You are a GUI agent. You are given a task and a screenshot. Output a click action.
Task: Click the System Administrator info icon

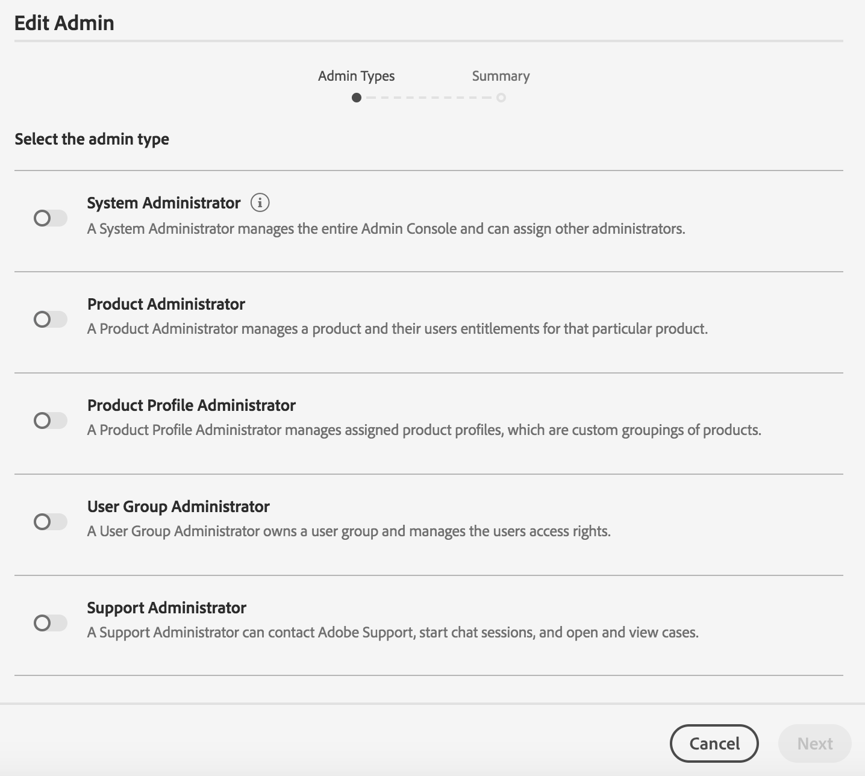[x=260, y=202]
